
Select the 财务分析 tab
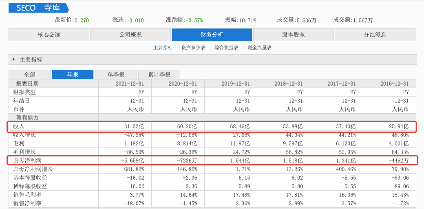pyautogui.click(x=212, y=35)
